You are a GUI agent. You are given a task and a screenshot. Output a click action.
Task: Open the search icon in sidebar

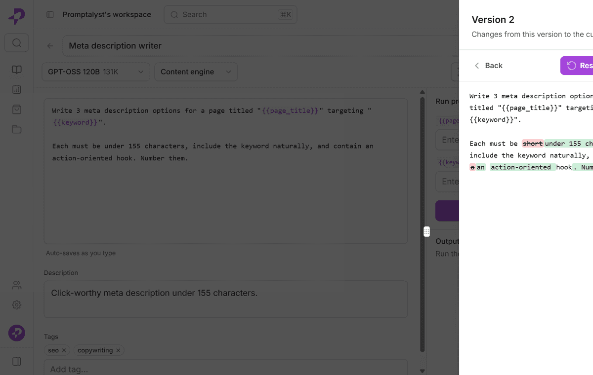tap(17, 43)
